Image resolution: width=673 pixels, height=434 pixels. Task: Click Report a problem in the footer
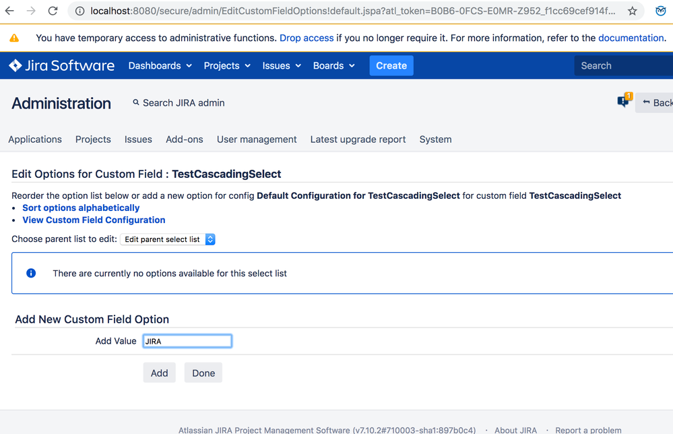click(588, 430)
